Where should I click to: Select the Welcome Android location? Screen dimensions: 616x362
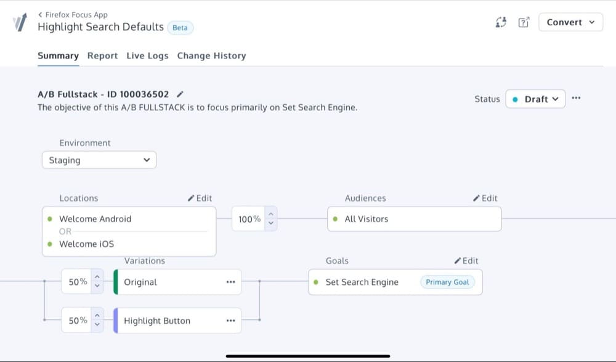[x=95, y=219]
